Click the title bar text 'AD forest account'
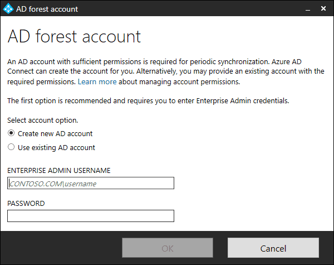 pyautogui.click(x=47, y=9)
